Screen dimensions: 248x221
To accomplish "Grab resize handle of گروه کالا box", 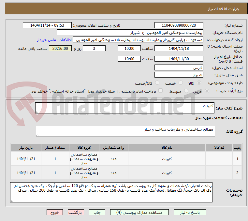I will [x=37, y=135].
